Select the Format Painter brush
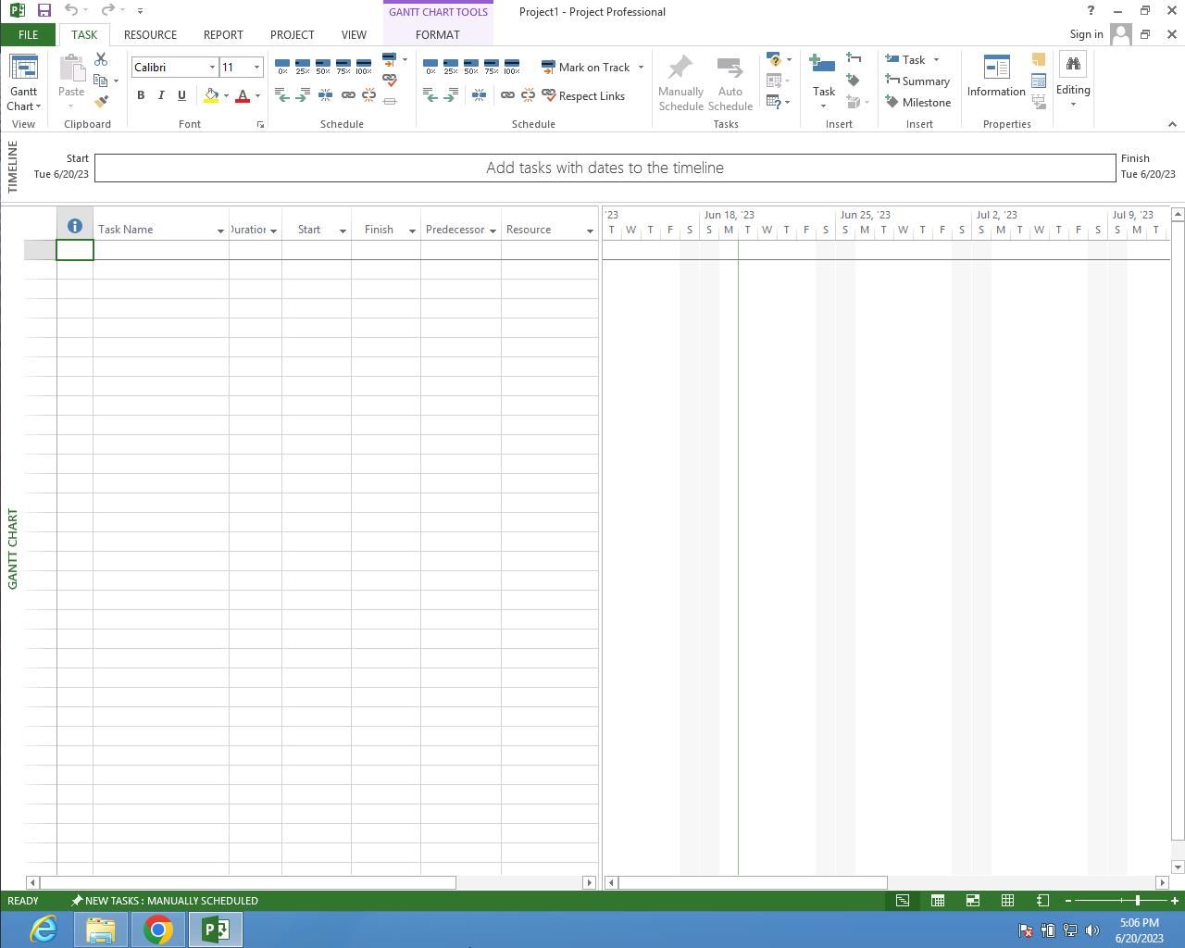1185x948 pixels. (101, 102)
